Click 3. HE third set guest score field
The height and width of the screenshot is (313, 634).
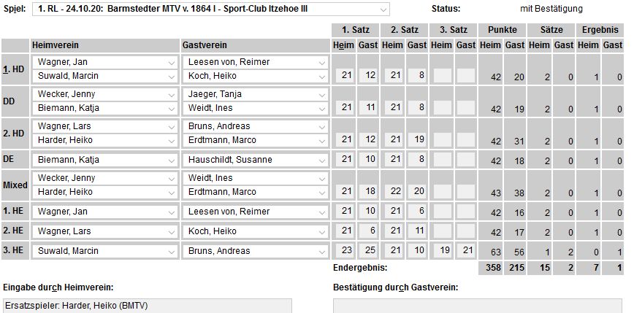pyautogui.click(x=466, y=251)
